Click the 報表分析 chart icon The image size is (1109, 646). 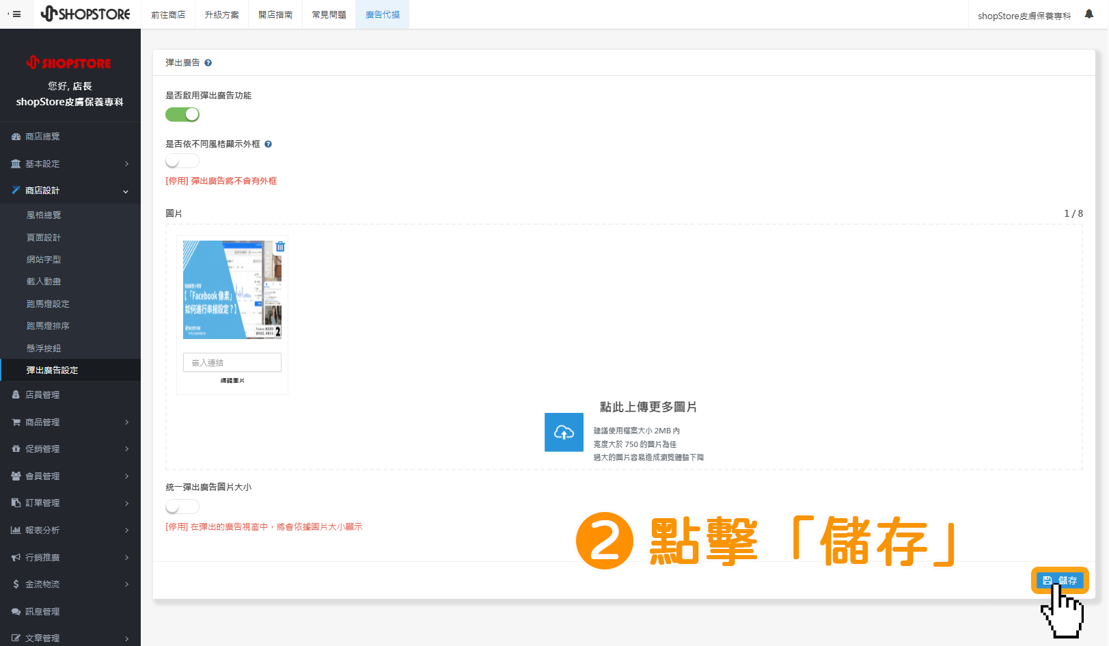pos(16,530)
